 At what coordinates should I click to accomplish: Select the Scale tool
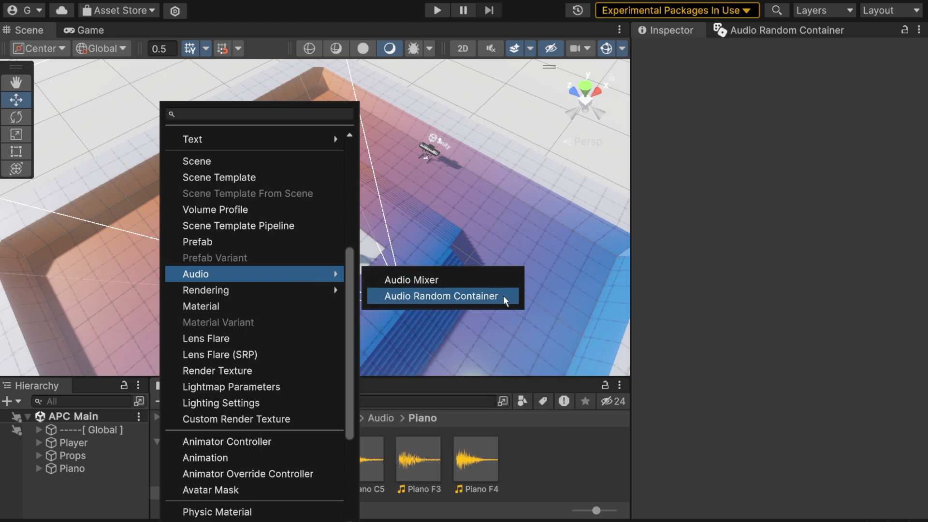click(16, 134)
